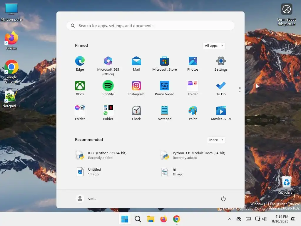301x226 pixels.
Task: Launch Movies & TV
Action: 221,113
